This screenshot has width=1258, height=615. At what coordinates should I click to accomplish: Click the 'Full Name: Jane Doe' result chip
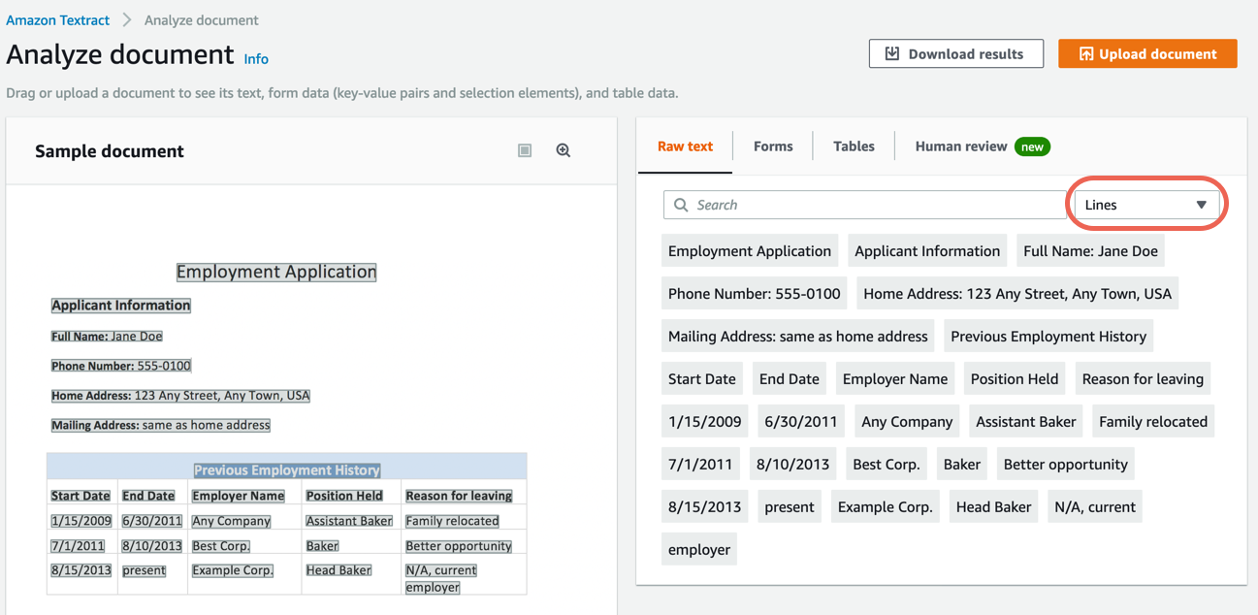point(1090,251)
